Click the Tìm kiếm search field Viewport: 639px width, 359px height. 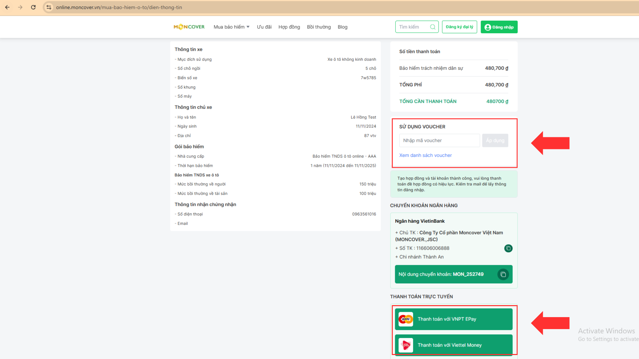[x=417, y=27]
